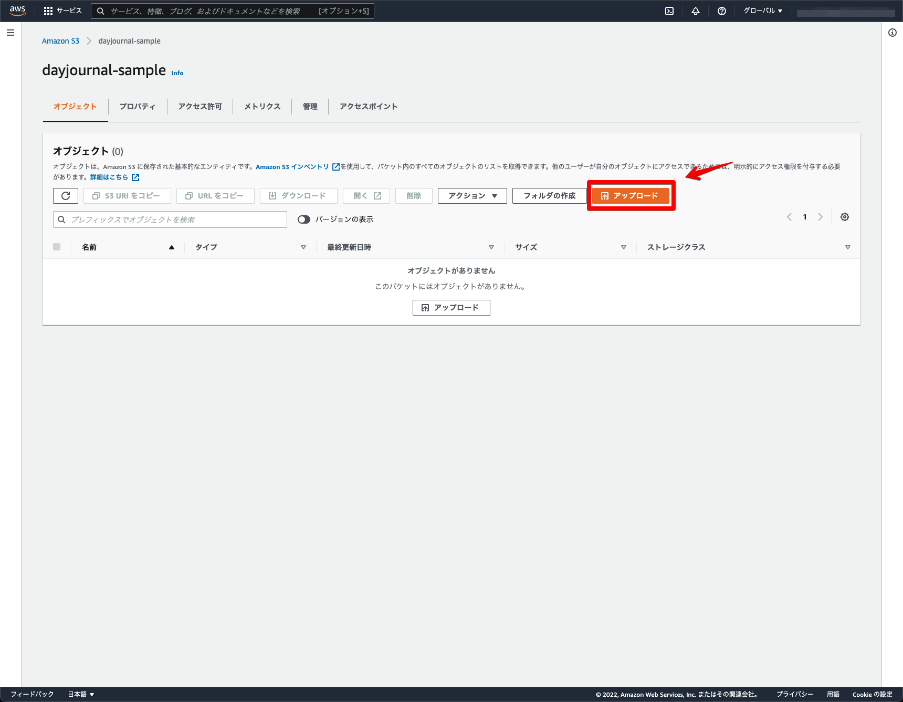The width and height of the screenshot is (903, 702).
Task: Check the select-all objects checkbox
Action: pos(57,247)
